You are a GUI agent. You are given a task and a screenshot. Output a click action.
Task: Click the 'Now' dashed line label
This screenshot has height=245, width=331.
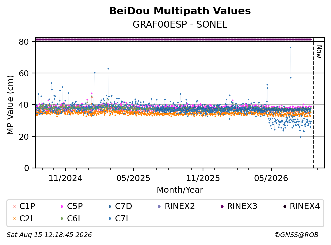[x=319, y=52]
